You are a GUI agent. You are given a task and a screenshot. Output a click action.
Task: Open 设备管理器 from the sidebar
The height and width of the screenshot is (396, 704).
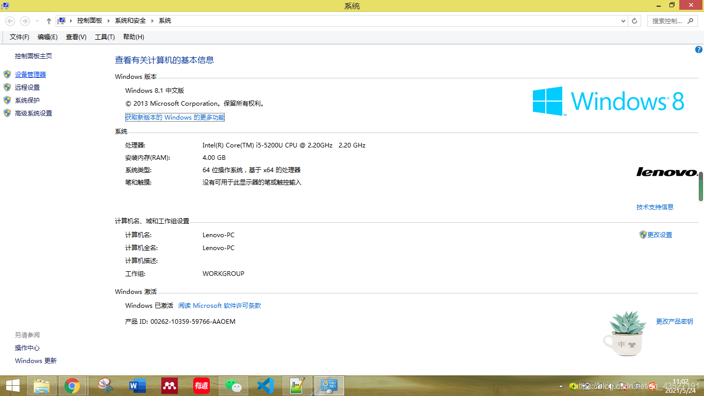click(x=30, y=75)
